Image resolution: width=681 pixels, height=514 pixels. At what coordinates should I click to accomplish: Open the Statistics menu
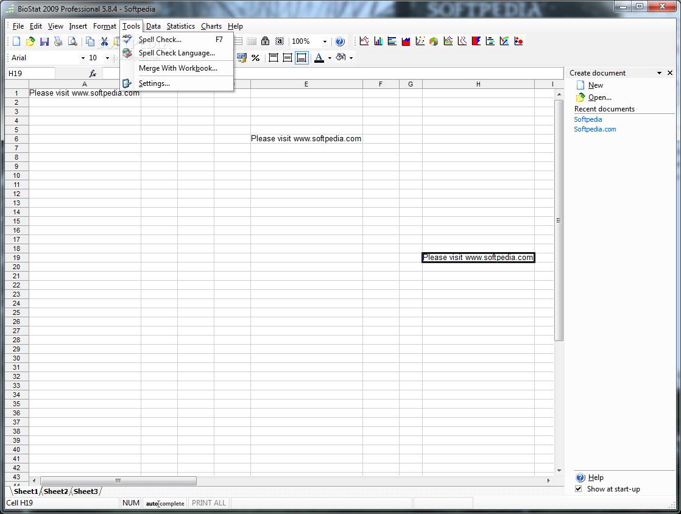tap(181, 26)
